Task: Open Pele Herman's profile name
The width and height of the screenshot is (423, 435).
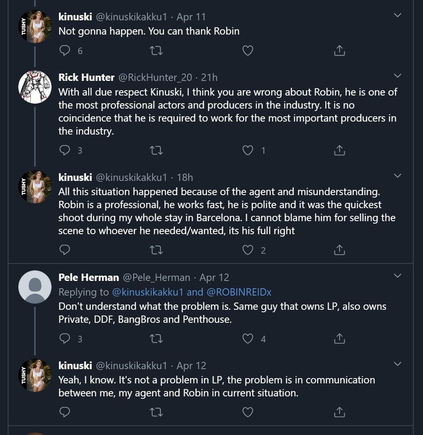Action: 88,277
